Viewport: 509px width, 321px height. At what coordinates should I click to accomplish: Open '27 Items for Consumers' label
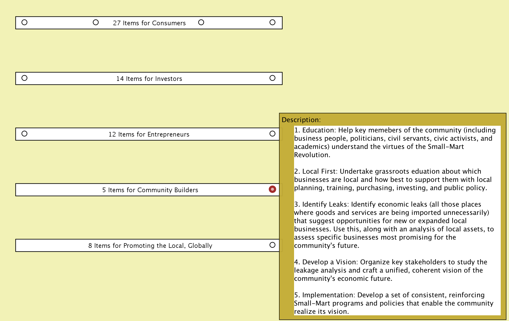click(x=149, y=23)
